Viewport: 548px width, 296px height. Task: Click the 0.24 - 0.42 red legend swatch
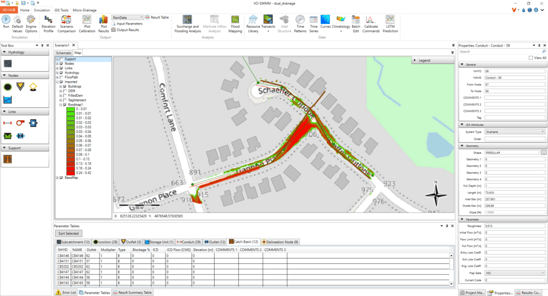pyautogui.click(x=71, y=173)
